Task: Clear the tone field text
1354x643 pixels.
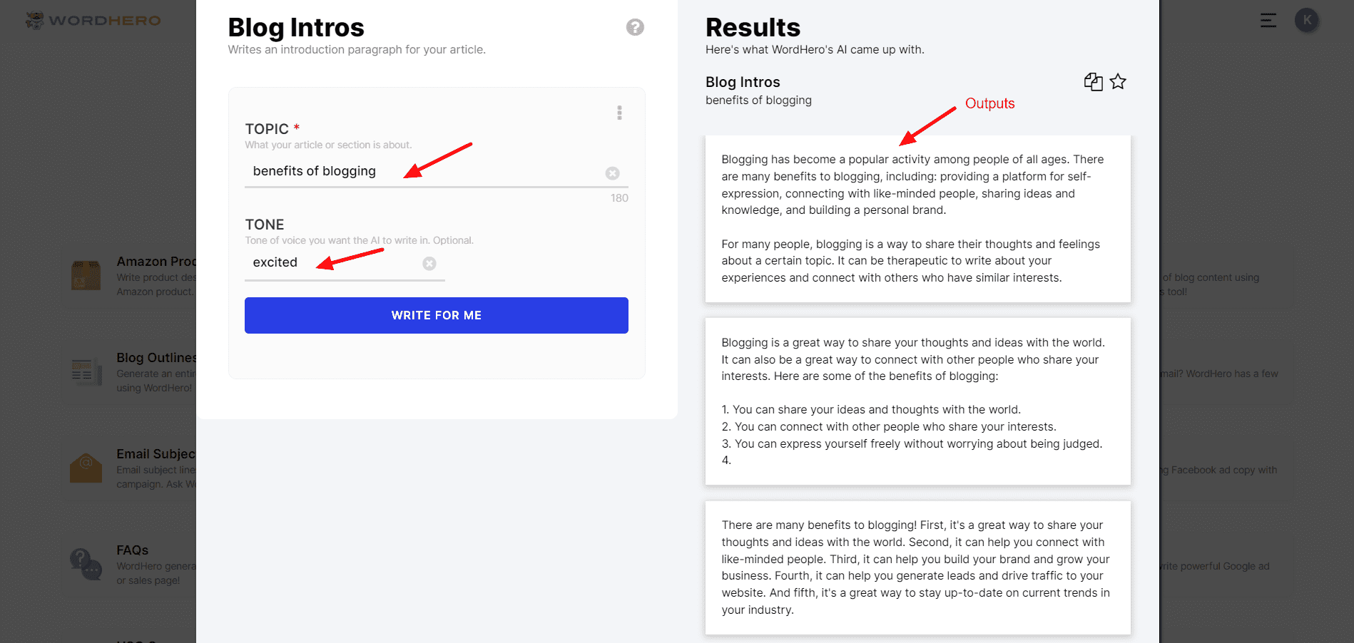Action: [429, 264]
